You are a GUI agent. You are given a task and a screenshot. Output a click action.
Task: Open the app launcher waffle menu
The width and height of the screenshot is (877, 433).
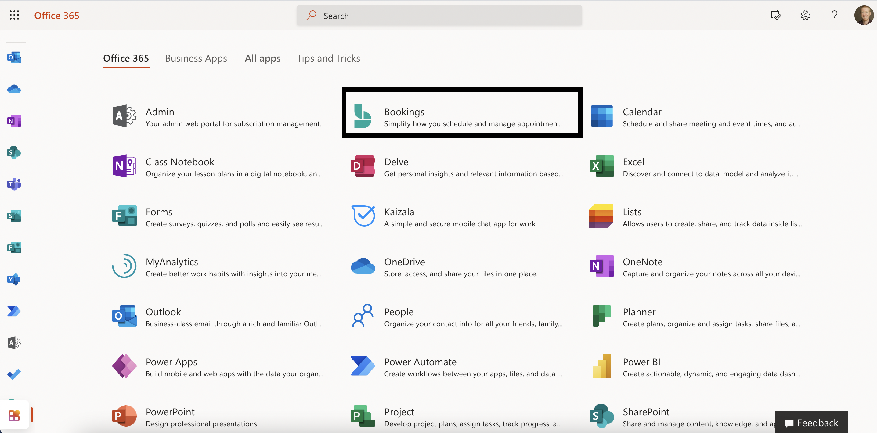click(x=14, y=15)
